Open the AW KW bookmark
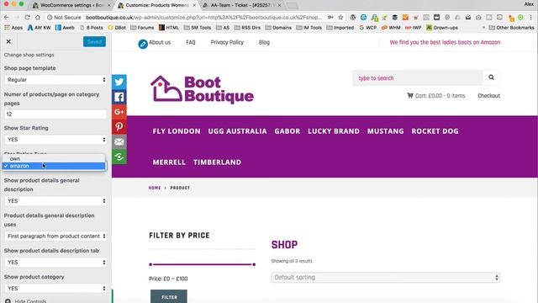 pos(39,28)
